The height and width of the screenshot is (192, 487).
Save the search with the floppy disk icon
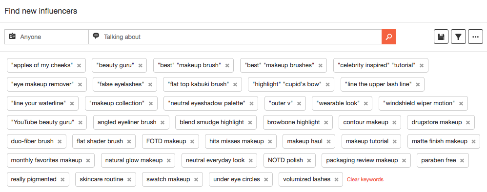coord(441,37)
